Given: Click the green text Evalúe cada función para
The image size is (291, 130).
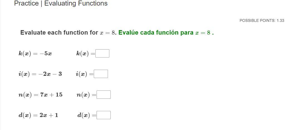Looking at the screenshot, I should click(156, 33).
